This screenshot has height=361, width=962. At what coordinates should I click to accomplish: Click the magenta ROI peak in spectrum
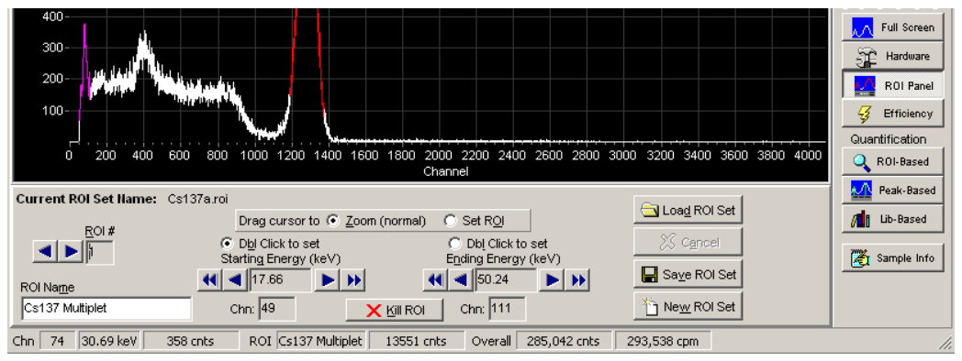coord(84,61)
